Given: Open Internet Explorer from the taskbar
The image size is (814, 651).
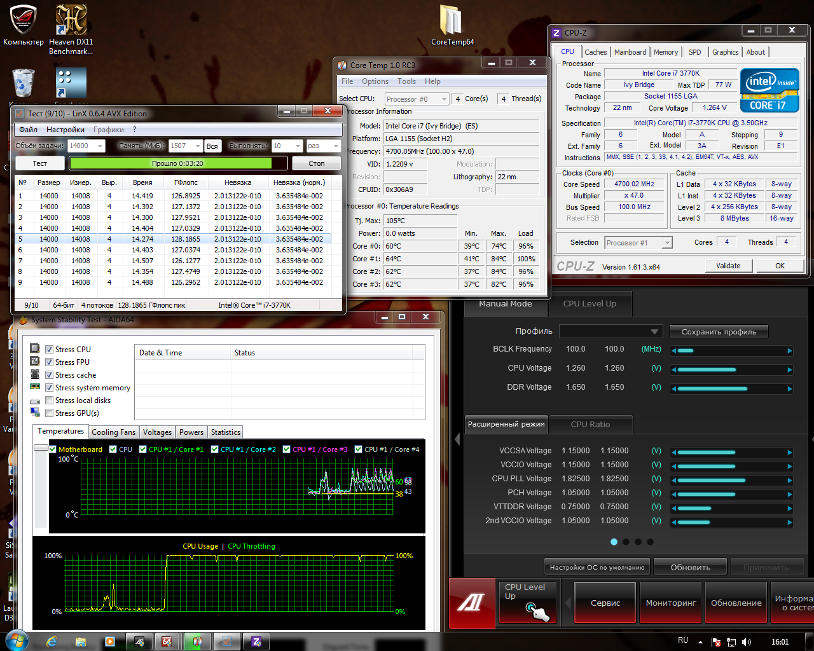Looking at the screenshot, I should click(x=52, y=641).
